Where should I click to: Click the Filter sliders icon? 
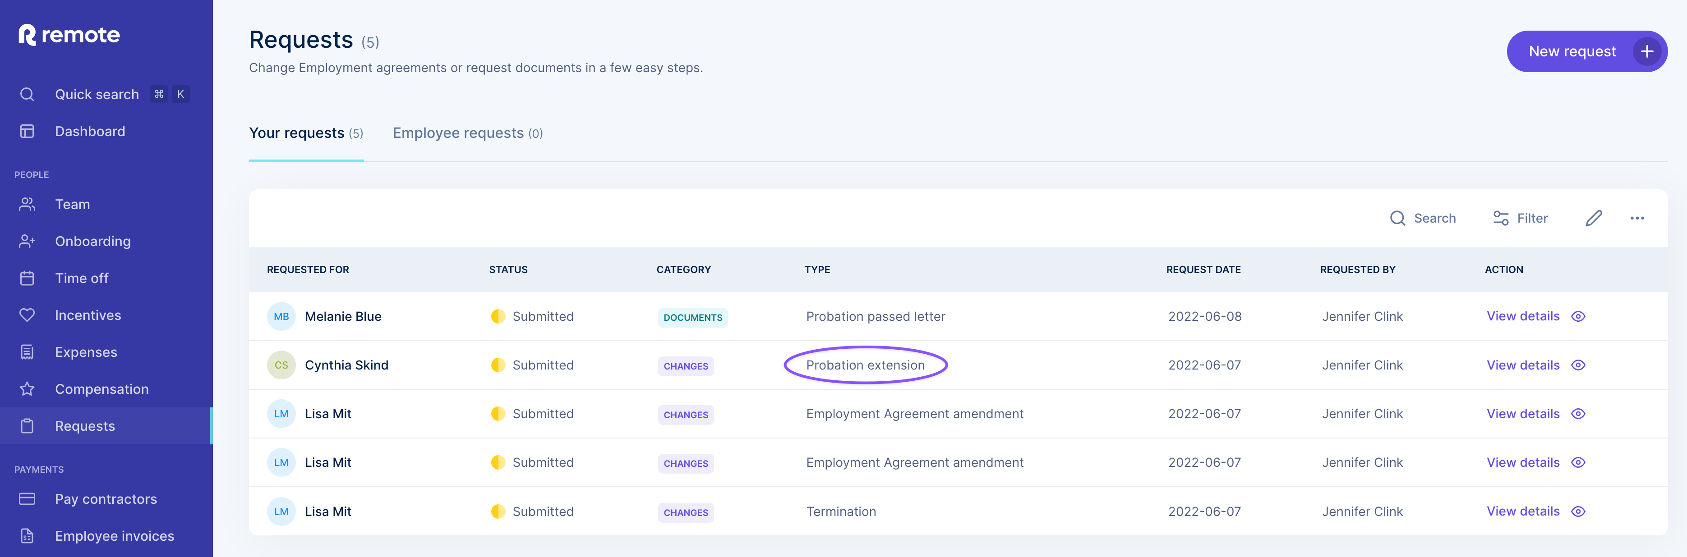pyautogui.click(x=1500, y=219)
